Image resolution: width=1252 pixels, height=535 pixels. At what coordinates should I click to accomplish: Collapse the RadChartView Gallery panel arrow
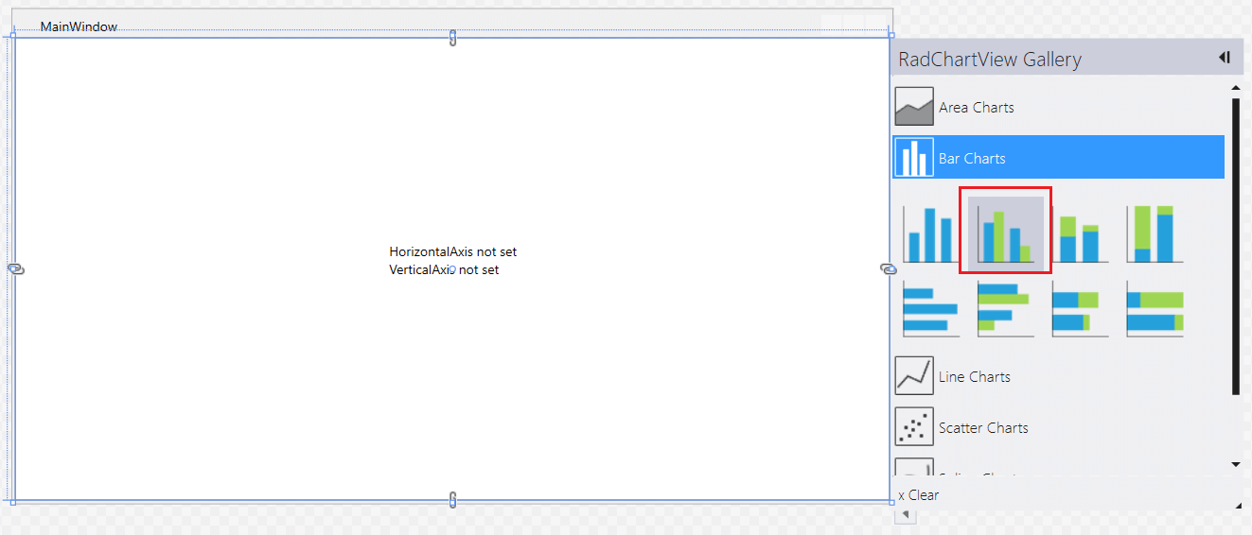tap(1225, 58)
